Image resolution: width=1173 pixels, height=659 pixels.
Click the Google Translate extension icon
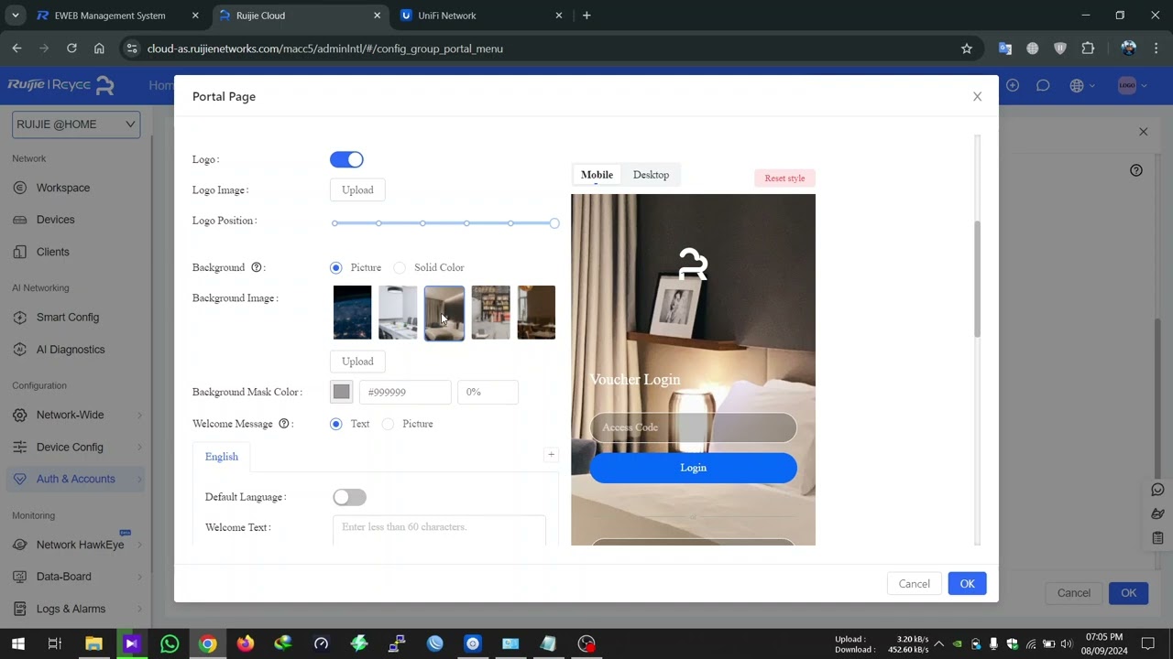(1005, 49)
